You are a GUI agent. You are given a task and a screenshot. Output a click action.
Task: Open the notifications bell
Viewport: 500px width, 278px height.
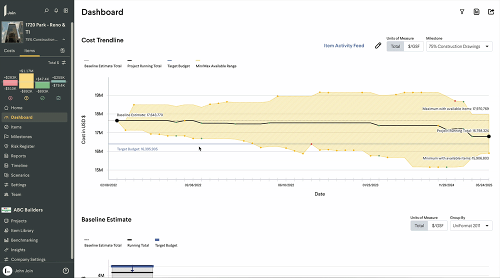[x=56, y=10]
